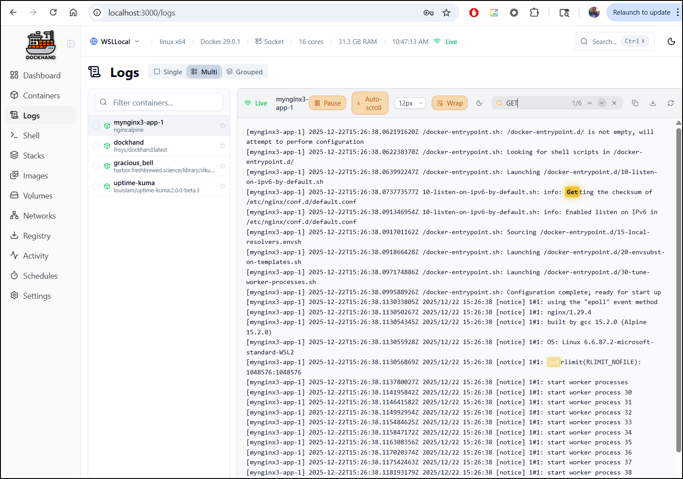This screenshot has width=683, height=479.
Task: Select the uptime-kuma container circle
Action: tap(96, 187)
